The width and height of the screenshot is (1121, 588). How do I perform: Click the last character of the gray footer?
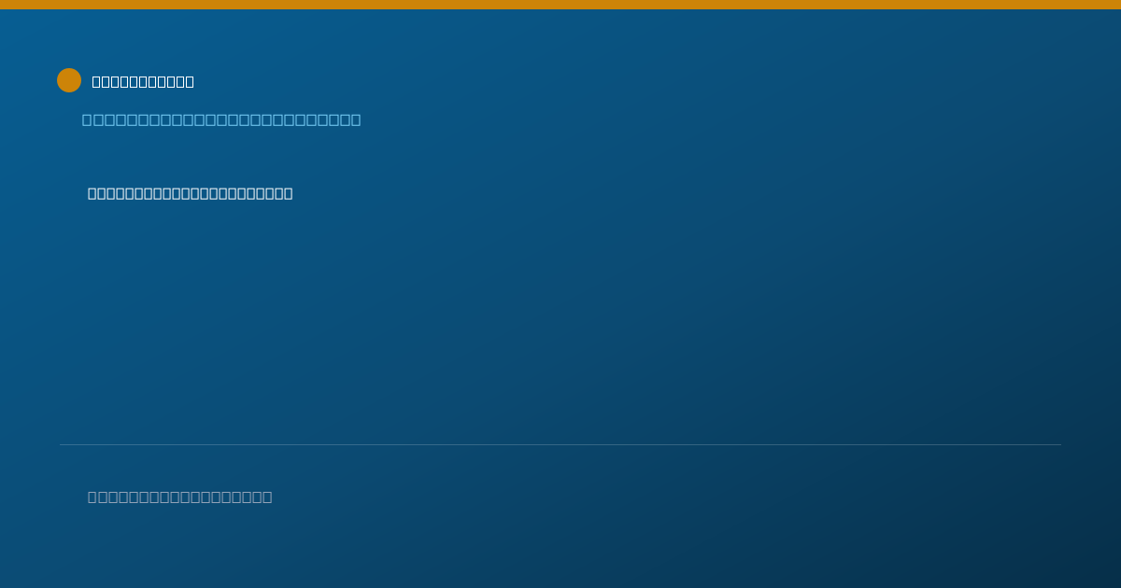[x=267, y=497]
